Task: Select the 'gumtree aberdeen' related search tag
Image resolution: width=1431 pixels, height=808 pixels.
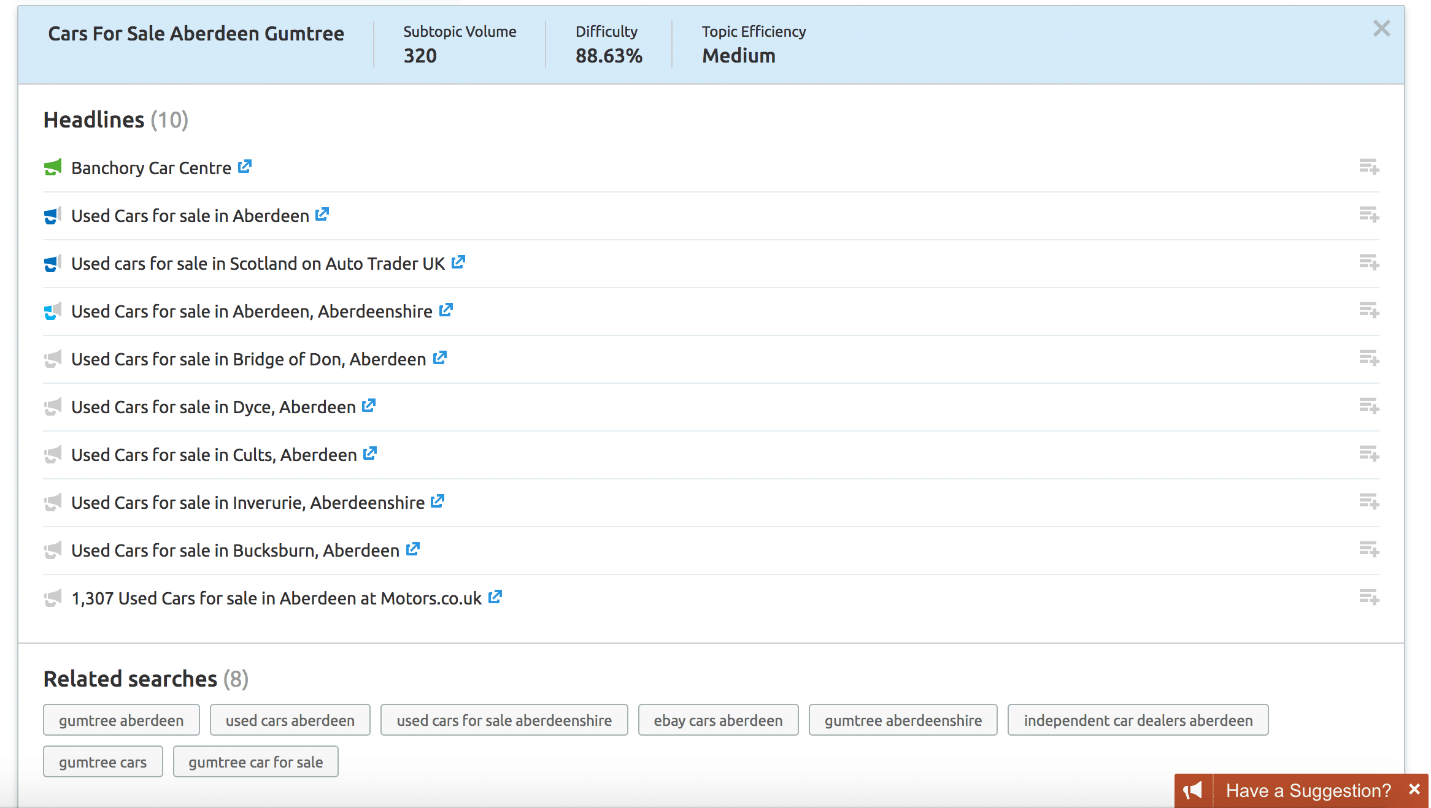Action: (x=121, y=720)
